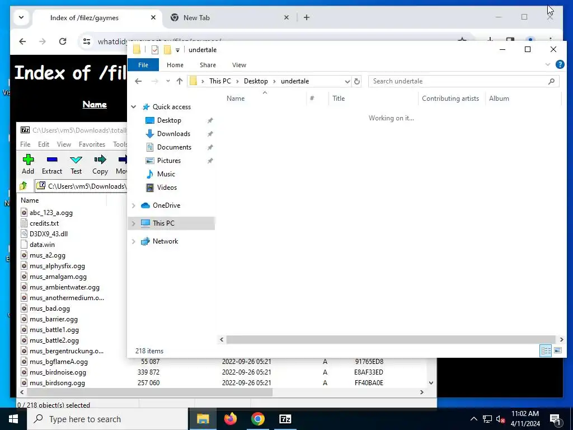This screenshot has width=573, height=430.
Task: Click the 7-Zip Extract toolbar icon
Action: (x=52, y=160)
